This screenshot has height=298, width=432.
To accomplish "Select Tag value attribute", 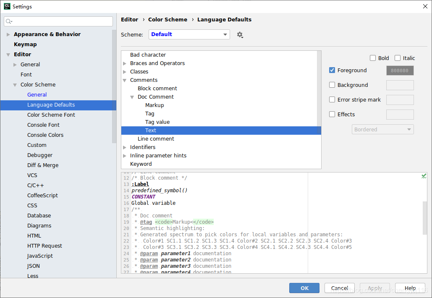I will click(x=157, y=122).
